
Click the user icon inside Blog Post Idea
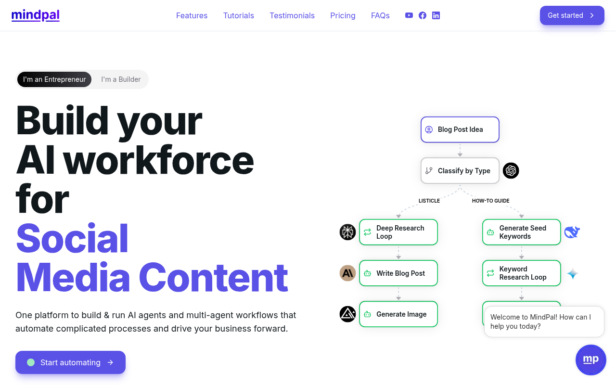click(429, 129)
